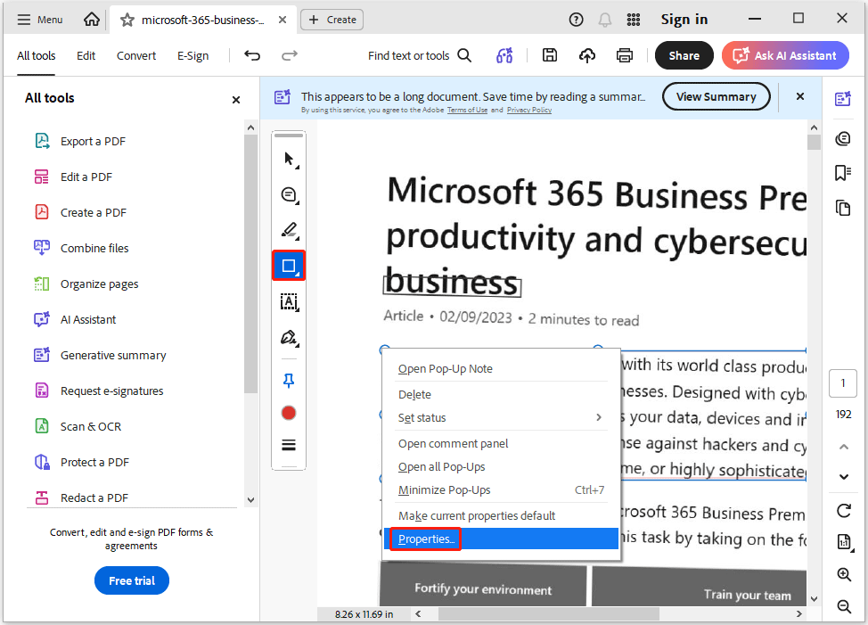Select the highlighter tool
This screenshot has width=868, height=625.
[x=289, y=230]
